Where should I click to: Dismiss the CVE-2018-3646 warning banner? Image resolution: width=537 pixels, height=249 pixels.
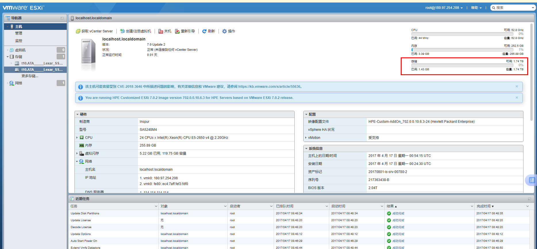click(517, 86)
